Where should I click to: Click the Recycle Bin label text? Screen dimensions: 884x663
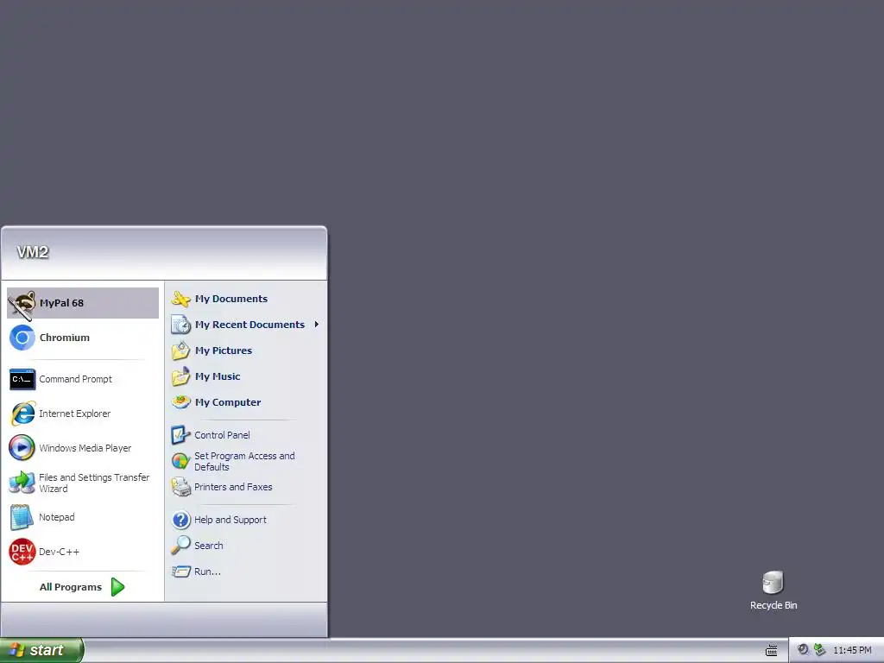click(x=773, y=605)
